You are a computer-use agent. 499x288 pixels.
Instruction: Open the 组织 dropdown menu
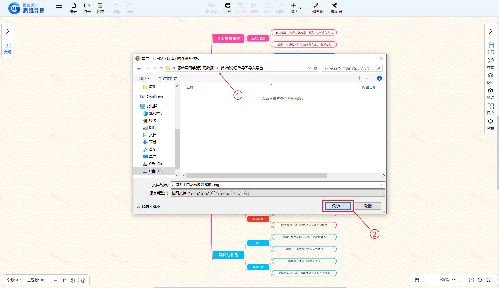click(144, 79)
